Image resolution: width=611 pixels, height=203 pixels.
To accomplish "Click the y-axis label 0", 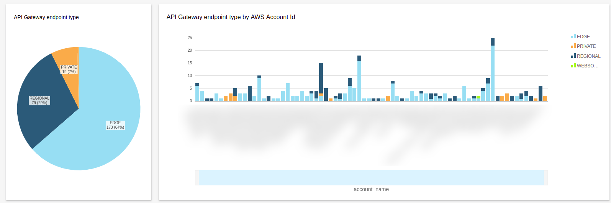I will 191,101.
